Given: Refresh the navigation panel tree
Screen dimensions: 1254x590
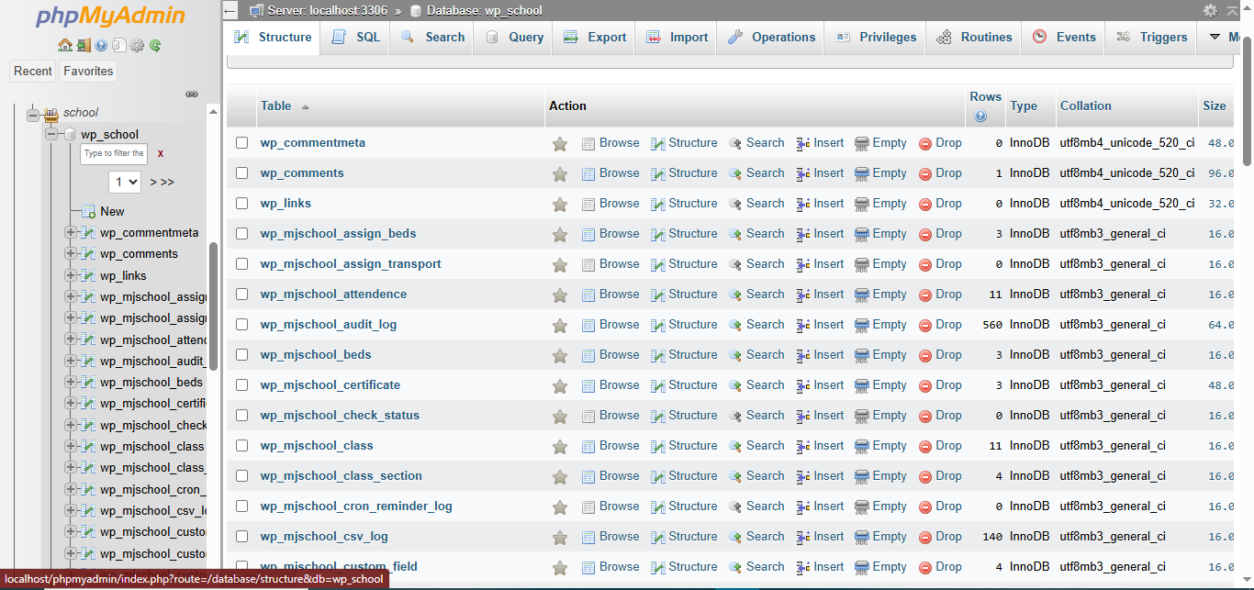Looking at the screenshot, I should (155, 45).
